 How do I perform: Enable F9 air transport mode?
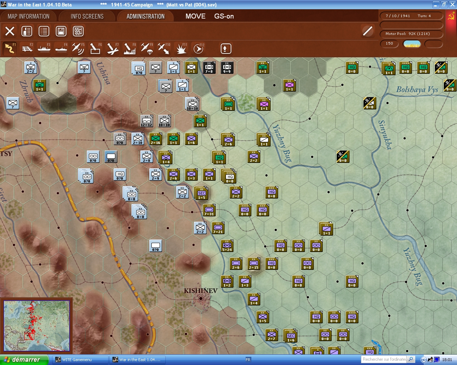[x=147, y=48]
